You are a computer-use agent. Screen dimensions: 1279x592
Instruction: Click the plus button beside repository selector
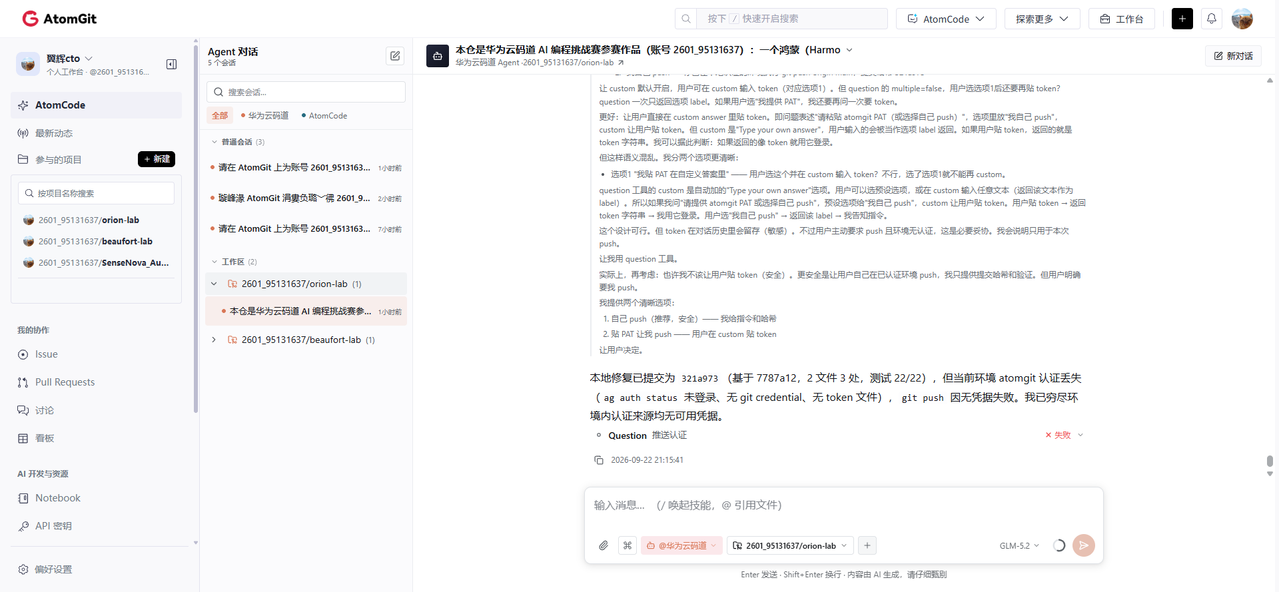(x=867, y=545)
